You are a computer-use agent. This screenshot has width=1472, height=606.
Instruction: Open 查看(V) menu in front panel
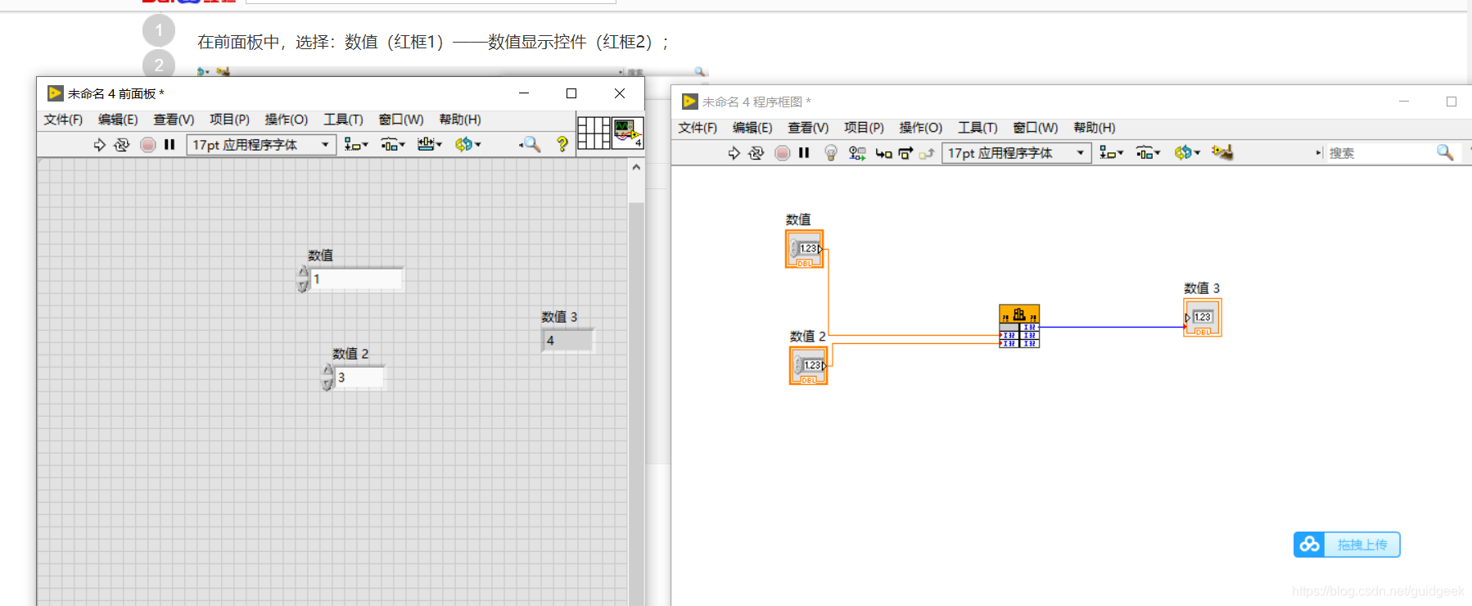(x=174, y=120)
